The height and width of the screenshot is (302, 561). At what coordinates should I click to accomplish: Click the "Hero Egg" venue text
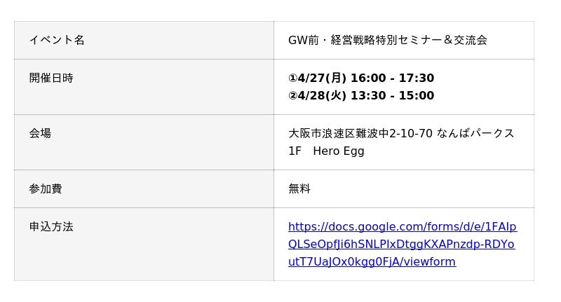[x=339, y=151]
